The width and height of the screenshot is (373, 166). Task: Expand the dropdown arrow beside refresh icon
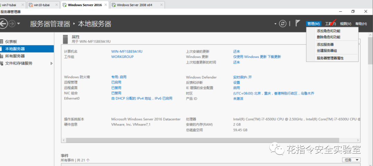[x=276, y=24]
